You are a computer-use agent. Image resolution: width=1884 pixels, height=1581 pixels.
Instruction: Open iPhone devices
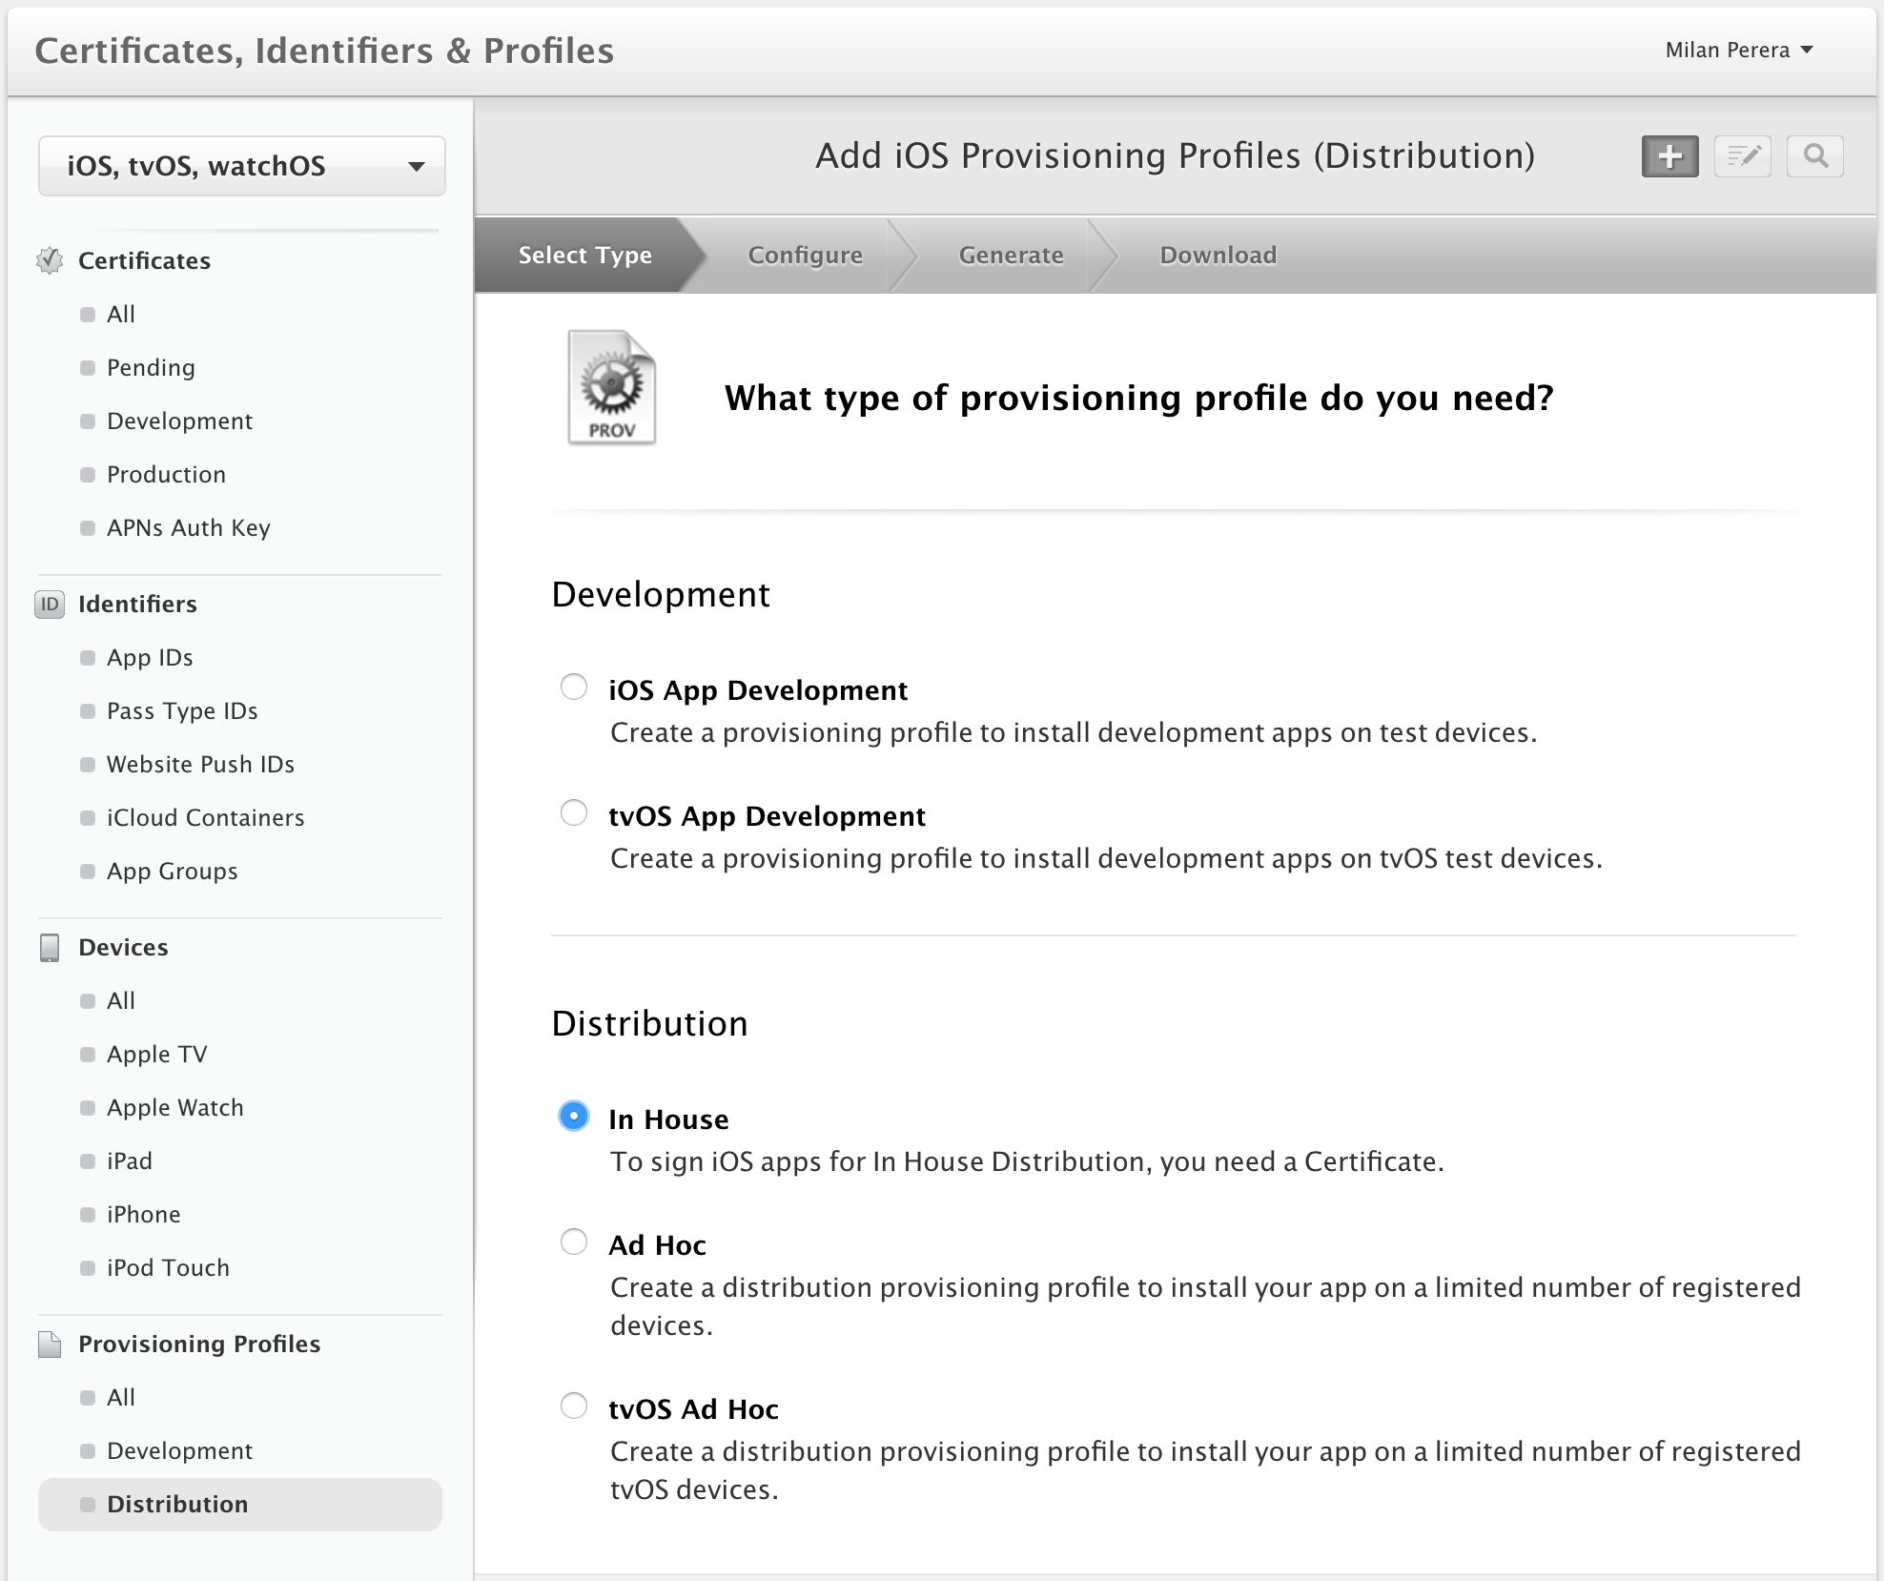143,1214
